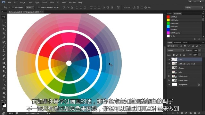Select the Horizontal Type tool
This screenshot has width=205, height=115.
4,80
